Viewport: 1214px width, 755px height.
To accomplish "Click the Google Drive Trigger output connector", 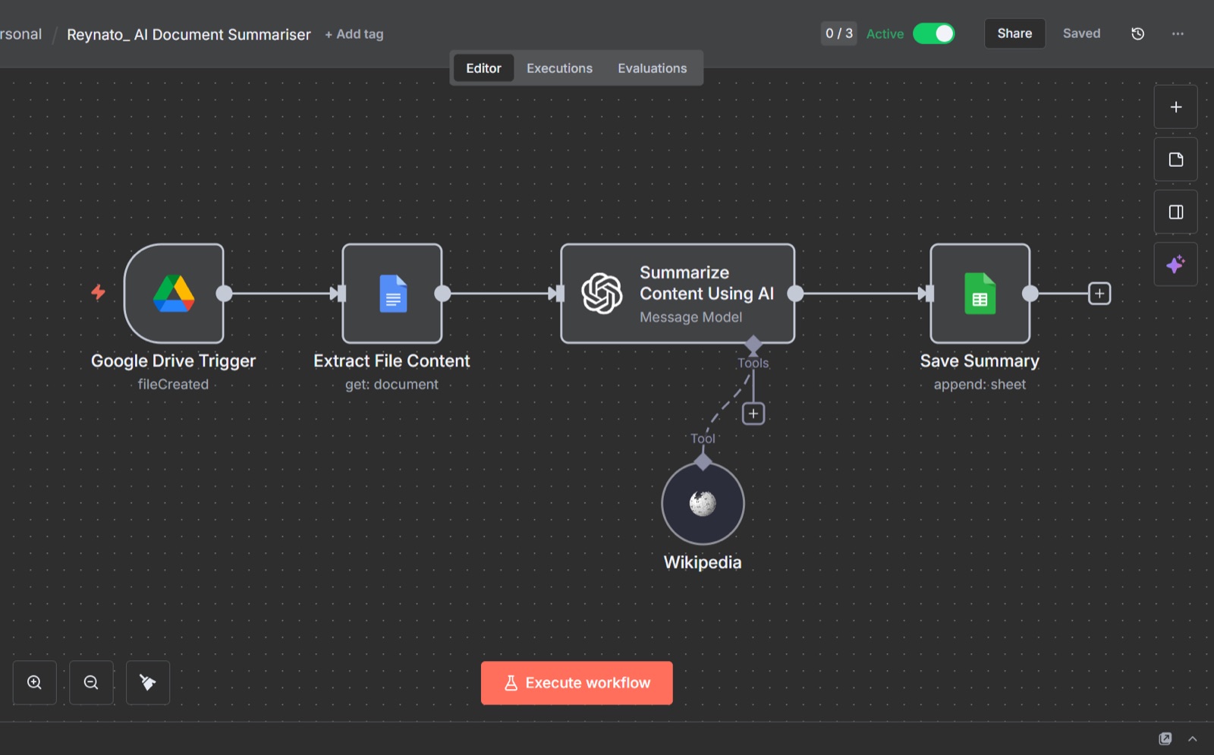I will (x=224, y=294).
